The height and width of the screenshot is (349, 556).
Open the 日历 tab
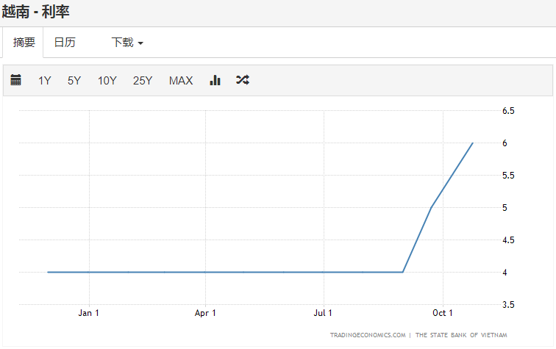coord(65,43)
